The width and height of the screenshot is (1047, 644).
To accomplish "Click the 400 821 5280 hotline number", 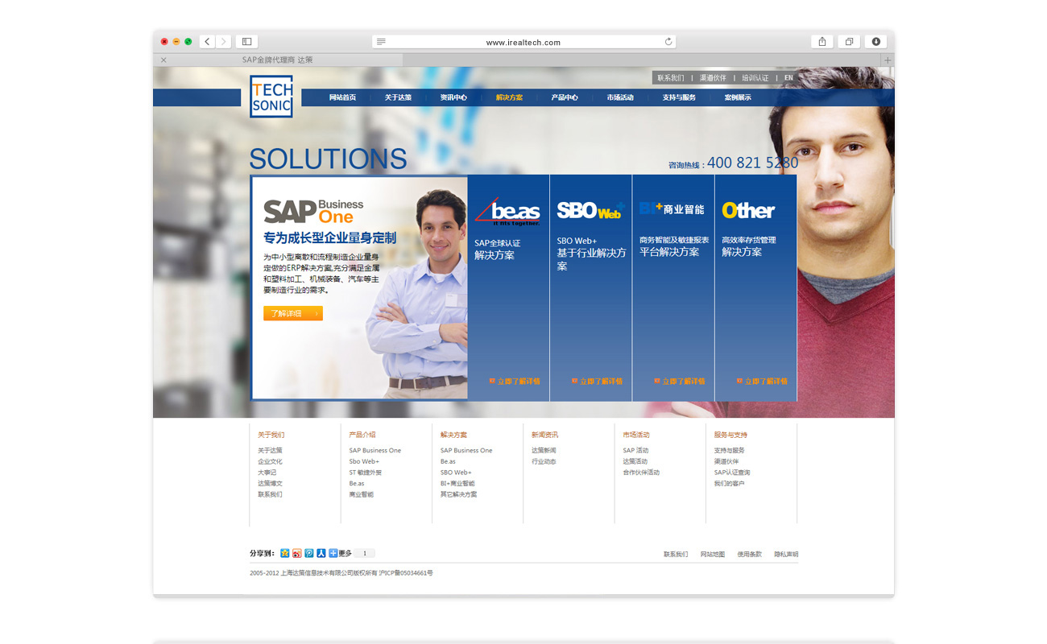I will [752, 163].
